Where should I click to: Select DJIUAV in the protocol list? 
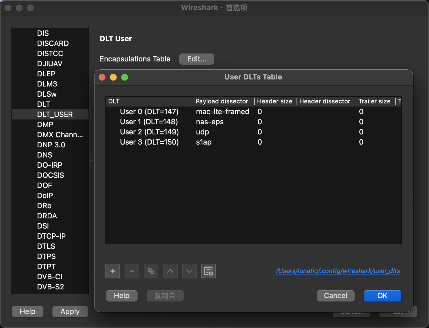(x=50, y=64)
